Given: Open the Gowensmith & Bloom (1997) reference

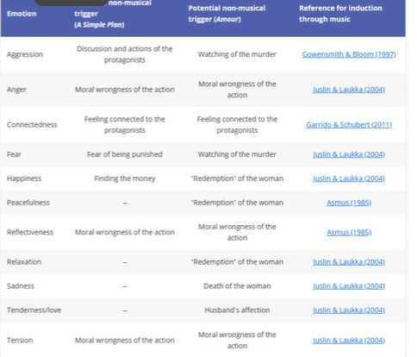Looking at the screenshot, I should [x=349, y=54].
